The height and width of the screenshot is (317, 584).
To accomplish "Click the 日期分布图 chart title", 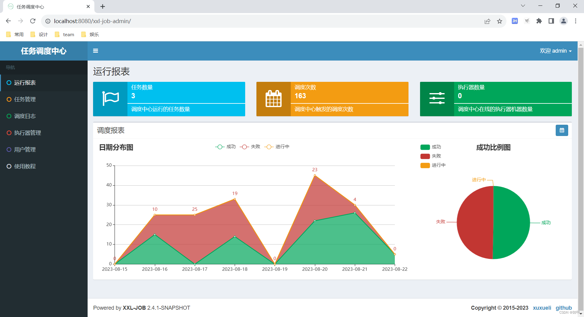I will pyautogui.click(x=116, y=148).
